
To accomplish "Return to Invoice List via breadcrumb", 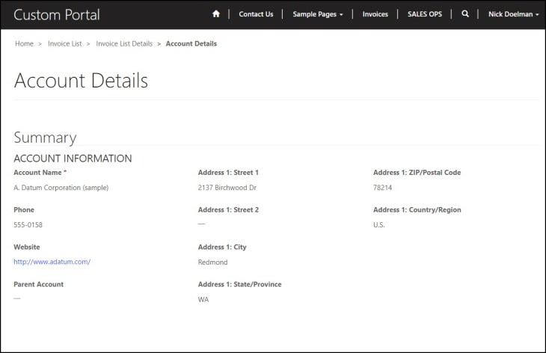I will click(x=64, y=44).
